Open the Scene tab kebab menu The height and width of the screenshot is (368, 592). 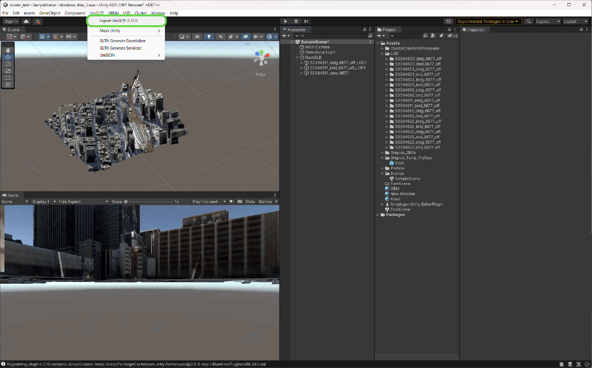[275, 29]
